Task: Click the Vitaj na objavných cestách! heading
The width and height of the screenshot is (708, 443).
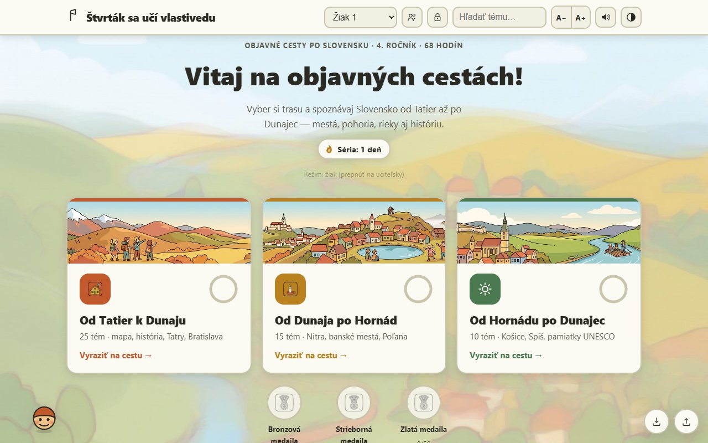Action: point(354,76)
